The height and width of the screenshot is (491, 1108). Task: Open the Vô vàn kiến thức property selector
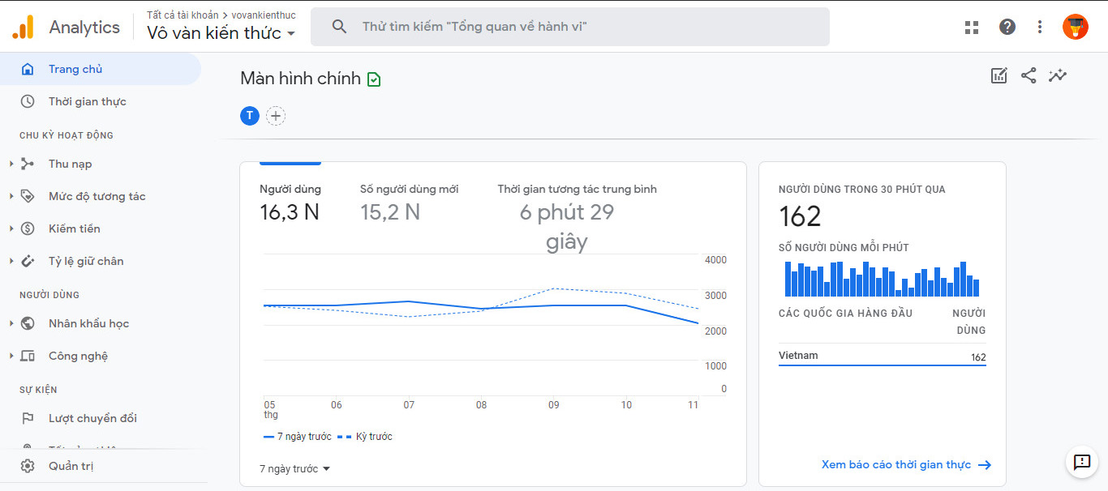(221, 33)
